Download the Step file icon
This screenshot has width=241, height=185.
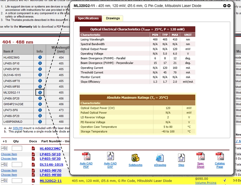[181, 158]
